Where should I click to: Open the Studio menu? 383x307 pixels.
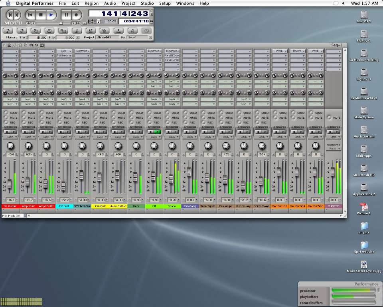click(x=147, y=3)
